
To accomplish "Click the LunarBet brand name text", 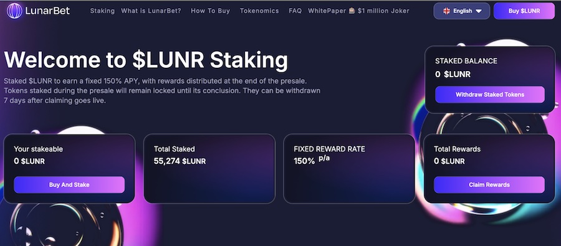I will (x=47, y=11).
